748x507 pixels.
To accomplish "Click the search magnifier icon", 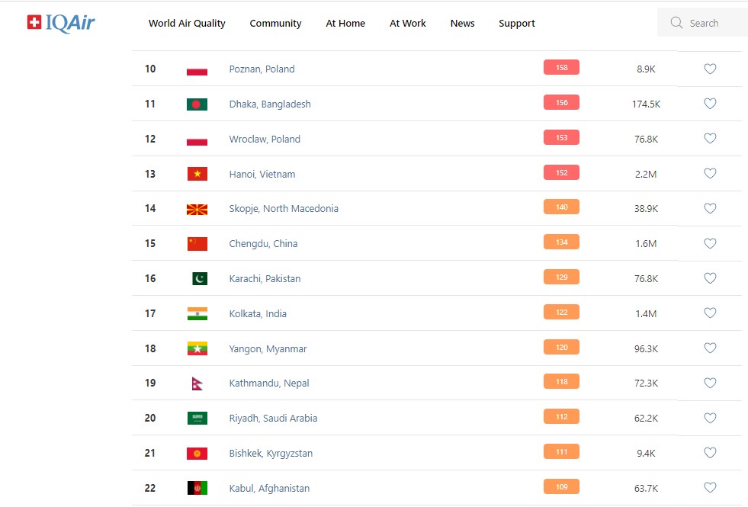I will click(676, 23).
